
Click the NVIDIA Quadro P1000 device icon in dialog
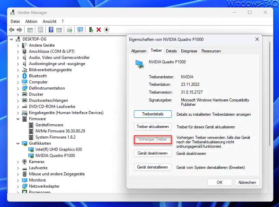[140, 64]
